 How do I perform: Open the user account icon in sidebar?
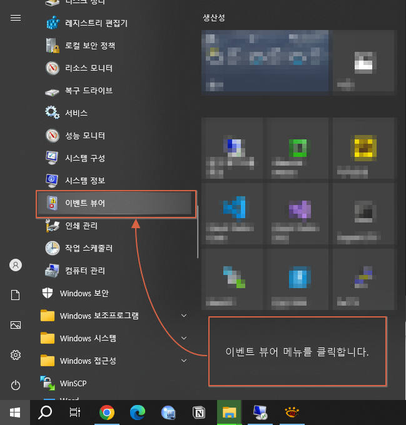(16, 265)
